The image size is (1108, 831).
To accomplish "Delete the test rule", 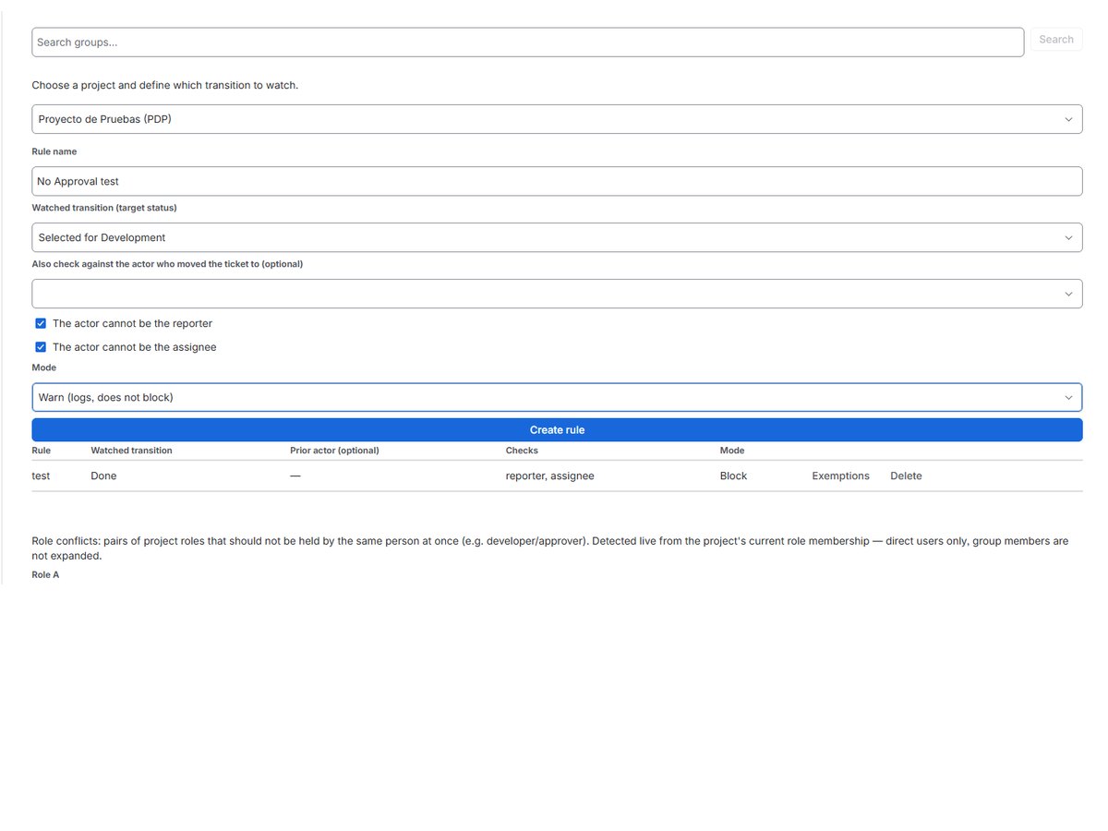I will click(x=906, y=476).
